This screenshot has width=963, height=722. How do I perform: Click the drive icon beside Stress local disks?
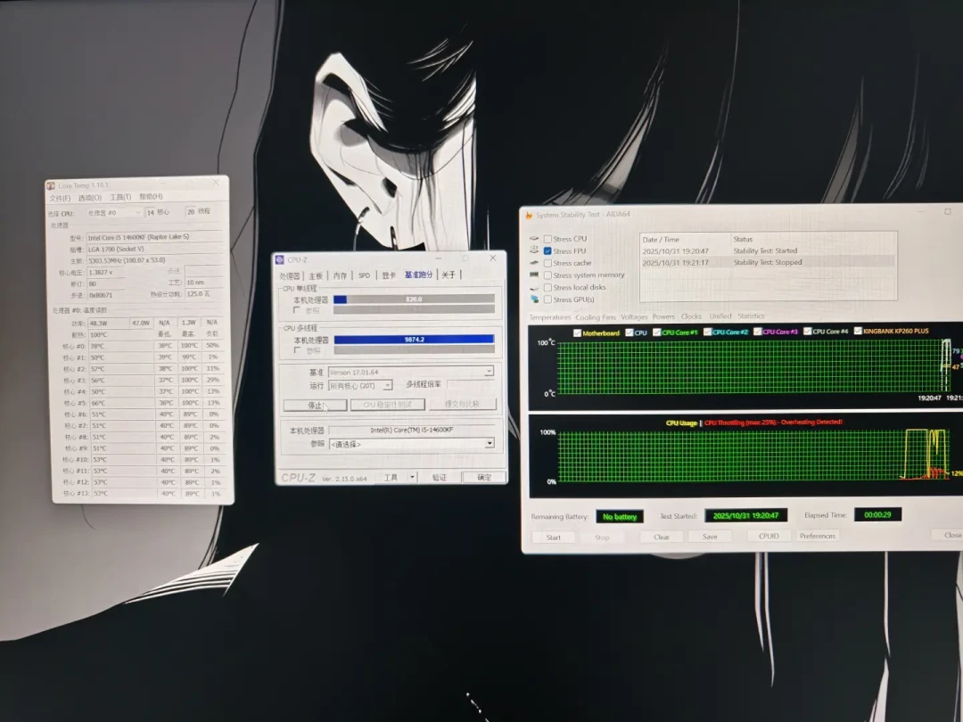click(x=534, y=287)
